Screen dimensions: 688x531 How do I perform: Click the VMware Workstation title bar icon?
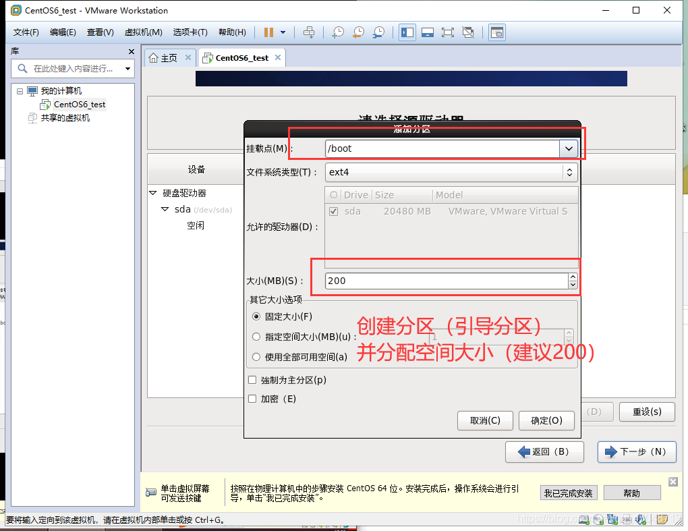pos(16,10)
